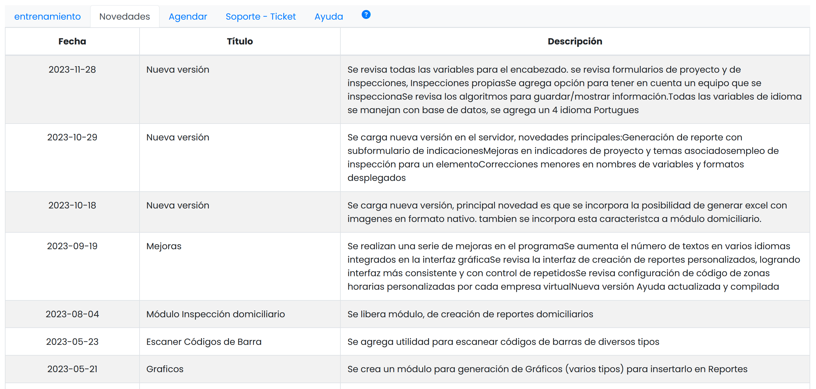Click the 2023-10-18 date cell

pyautogui.click(x=72, y=205)
